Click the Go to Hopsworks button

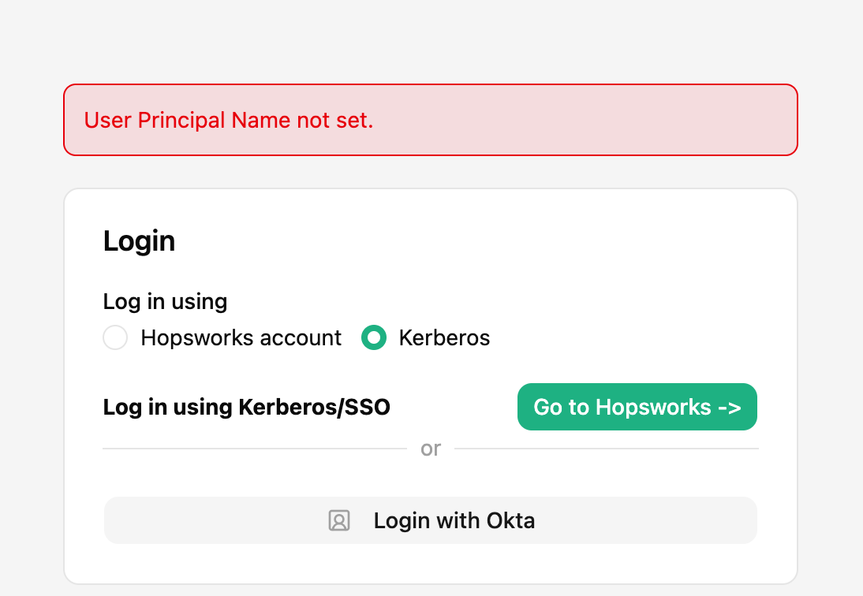point(637,407)
